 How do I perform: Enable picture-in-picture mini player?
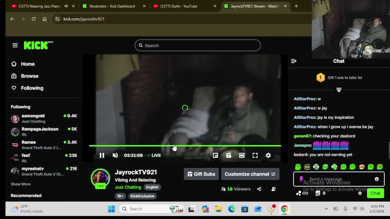(x=215, y=155)
